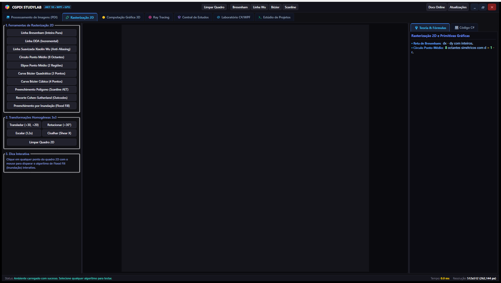501x283 pixels.
Task: Click the Limpar Quadro toolbar button
Action: (214, 7)
